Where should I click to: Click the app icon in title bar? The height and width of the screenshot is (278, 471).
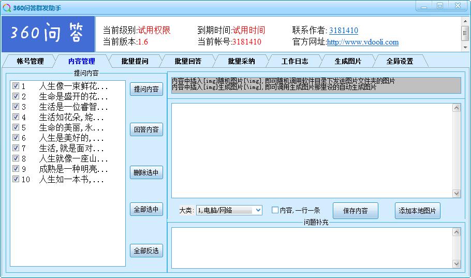[x=6, y=8]
